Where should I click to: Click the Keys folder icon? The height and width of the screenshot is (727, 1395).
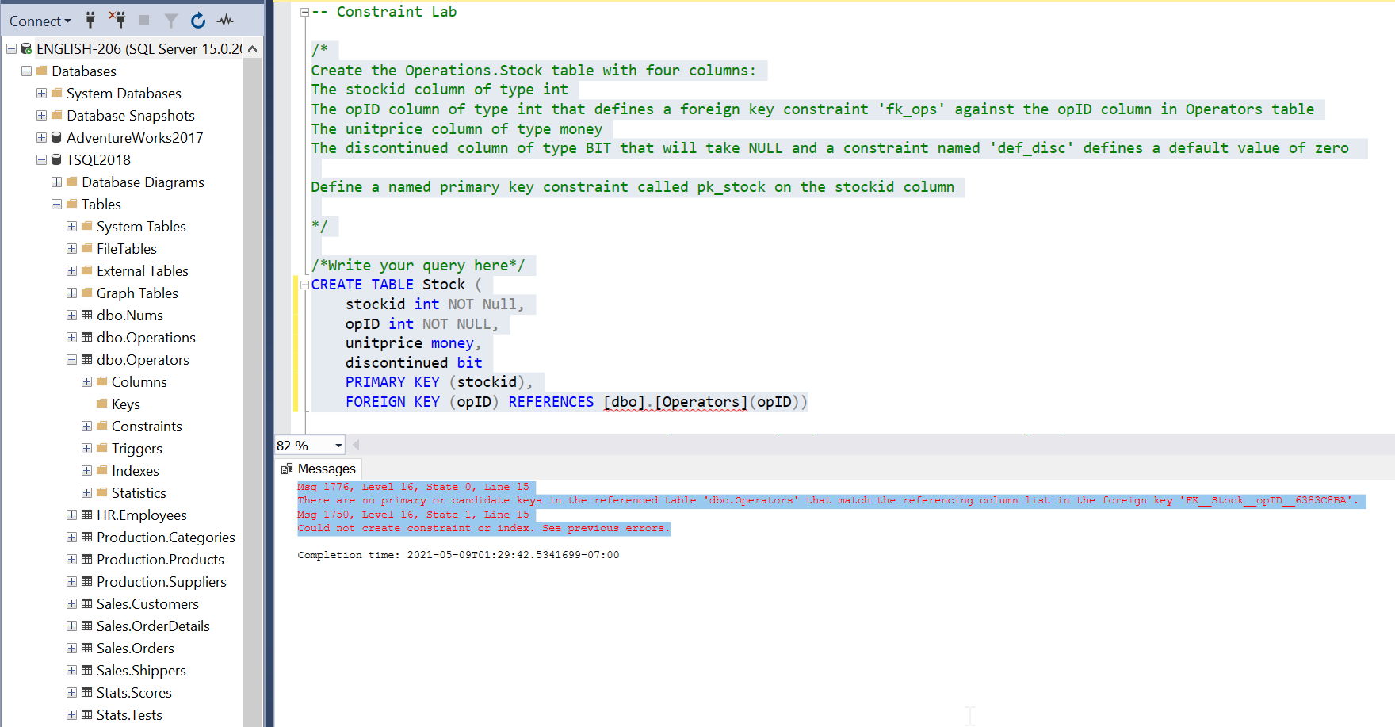point(101,404)
